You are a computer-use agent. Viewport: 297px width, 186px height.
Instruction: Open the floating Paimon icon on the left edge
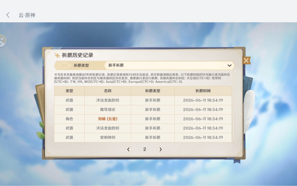click(3, 41)
